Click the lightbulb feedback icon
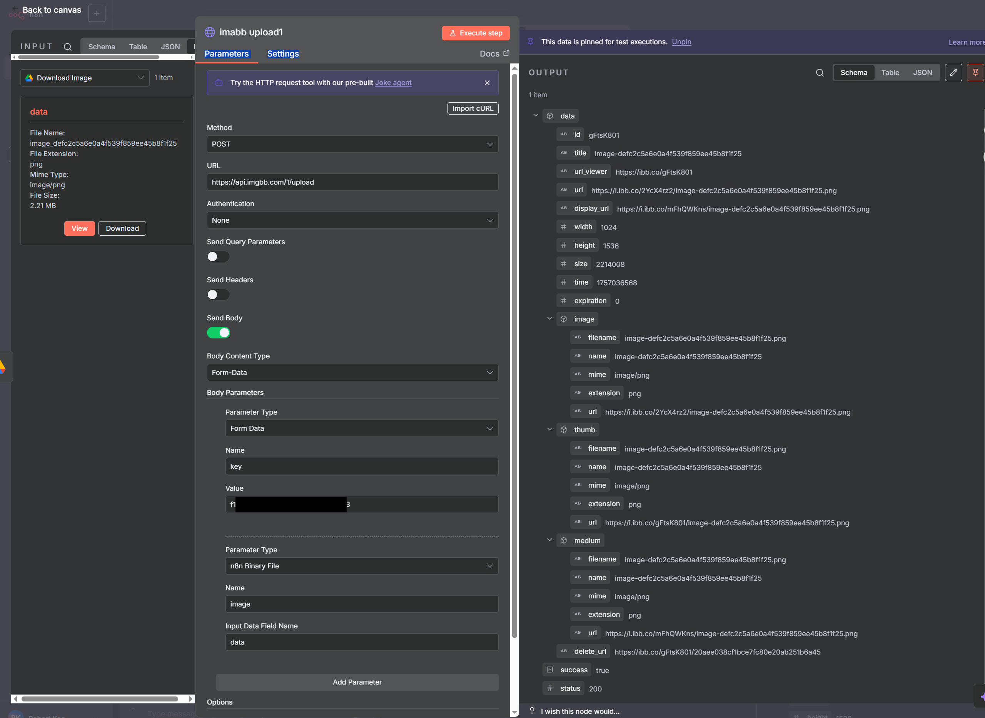Screen dimensions: 985x718 point(531,711)
